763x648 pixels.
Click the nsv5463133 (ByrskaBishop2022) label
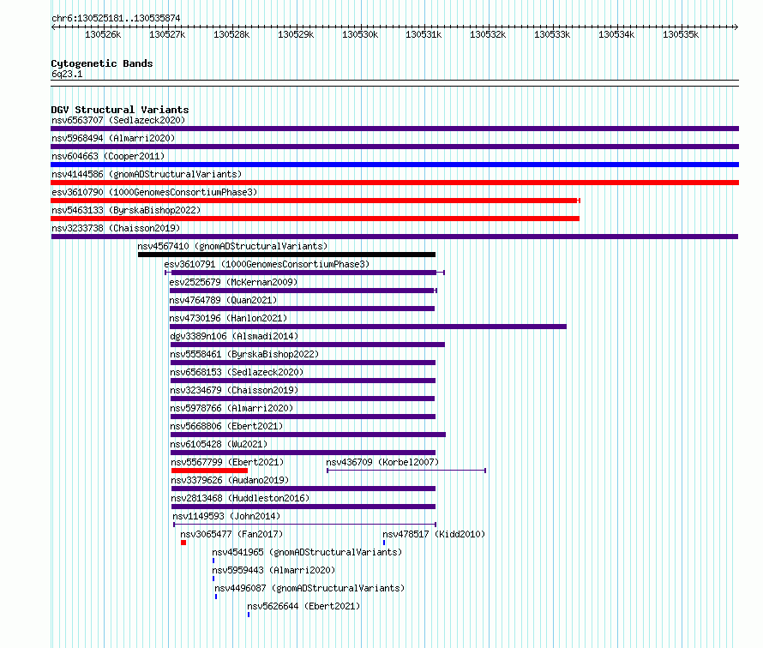[x=126, y=210]
